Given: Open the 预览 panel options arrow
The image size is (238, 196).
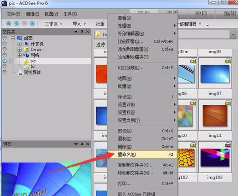Looking at the screenshot, I should [x=76, y=144].
